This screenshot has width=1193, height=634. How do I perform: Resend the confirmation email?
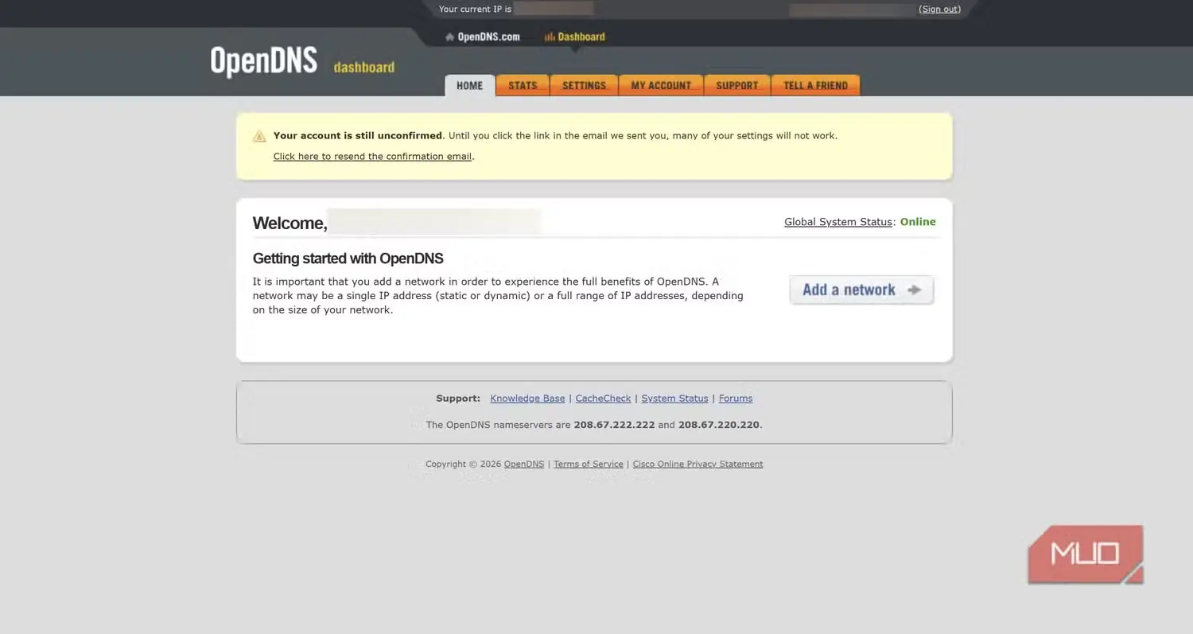pos(372,157)
